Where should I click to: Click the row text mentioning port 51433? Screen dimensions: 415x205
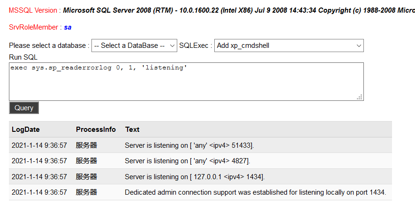pyautogui.click(x=189, y=145)
